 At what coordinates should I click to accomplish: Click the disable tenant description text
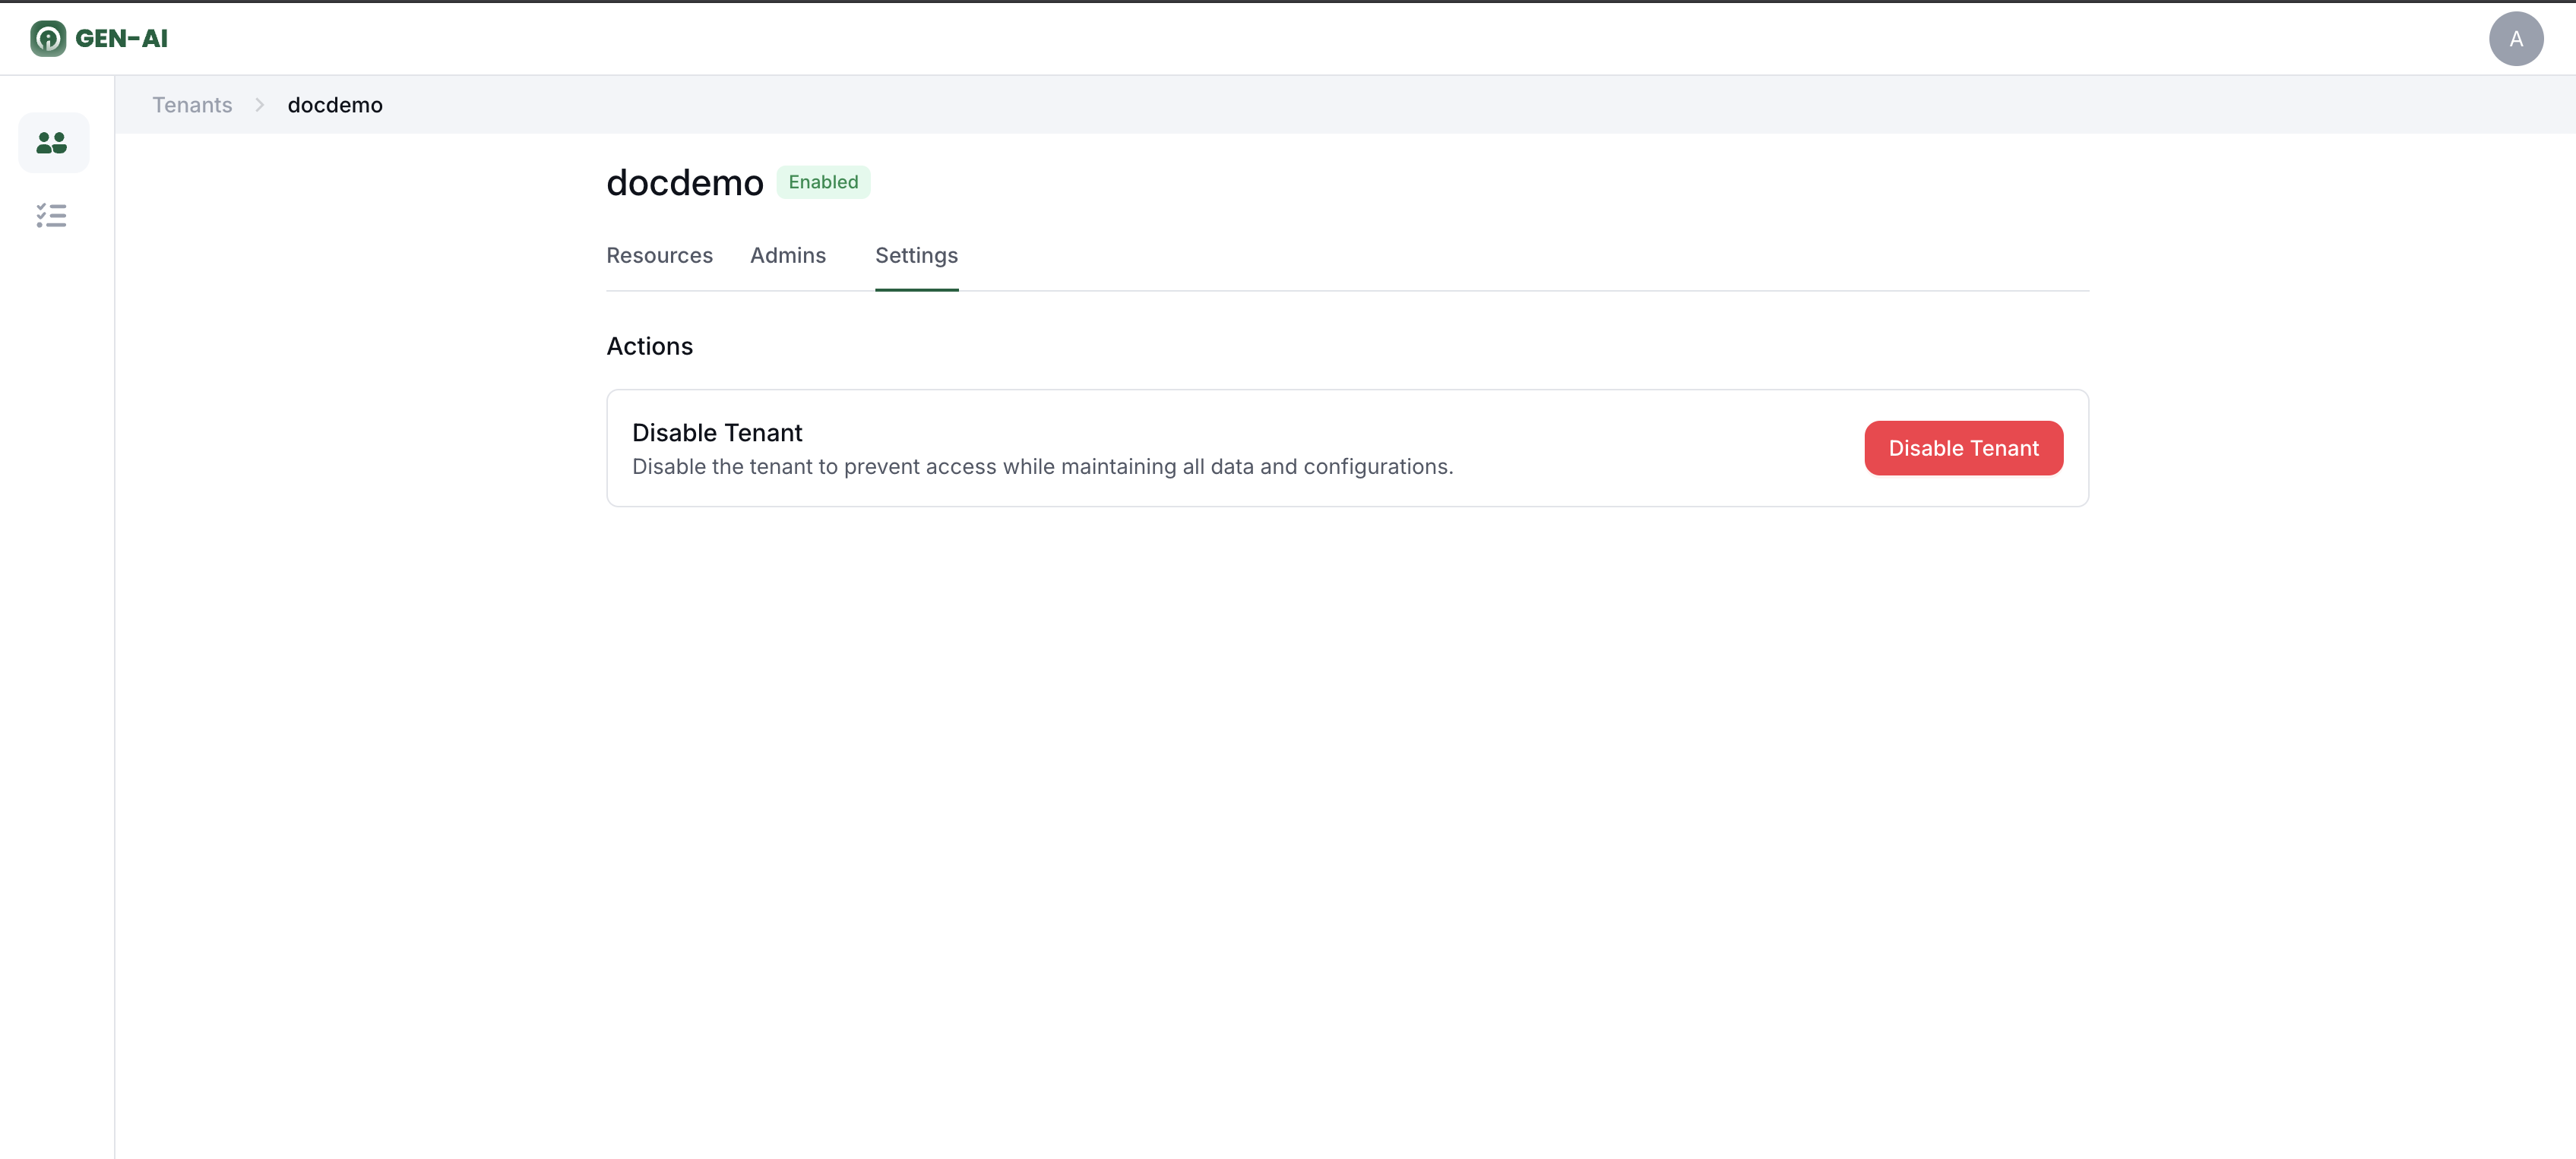tap(1042, 466)
